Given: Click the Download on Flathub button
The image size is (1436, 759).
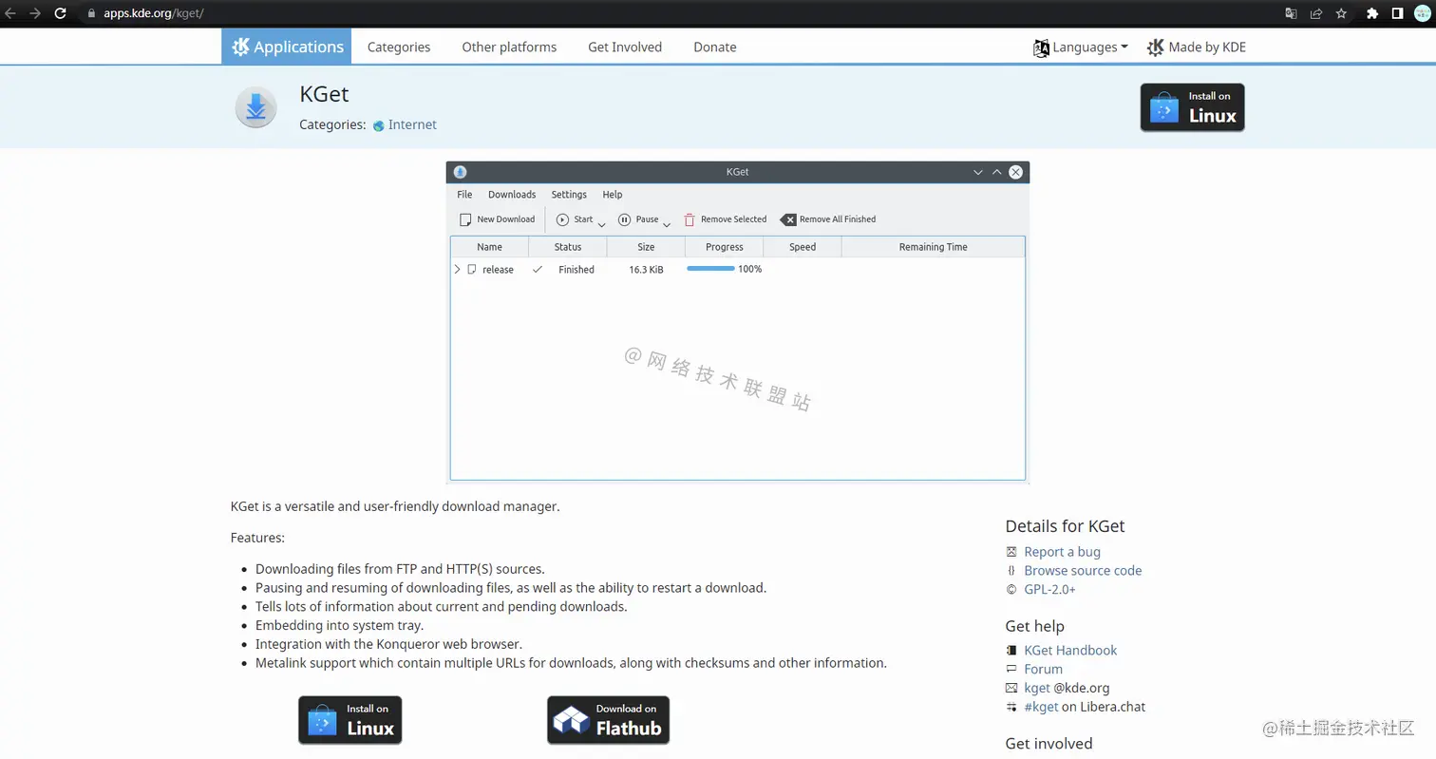Looking at the screenshot, I should click(x=609, y=720).
